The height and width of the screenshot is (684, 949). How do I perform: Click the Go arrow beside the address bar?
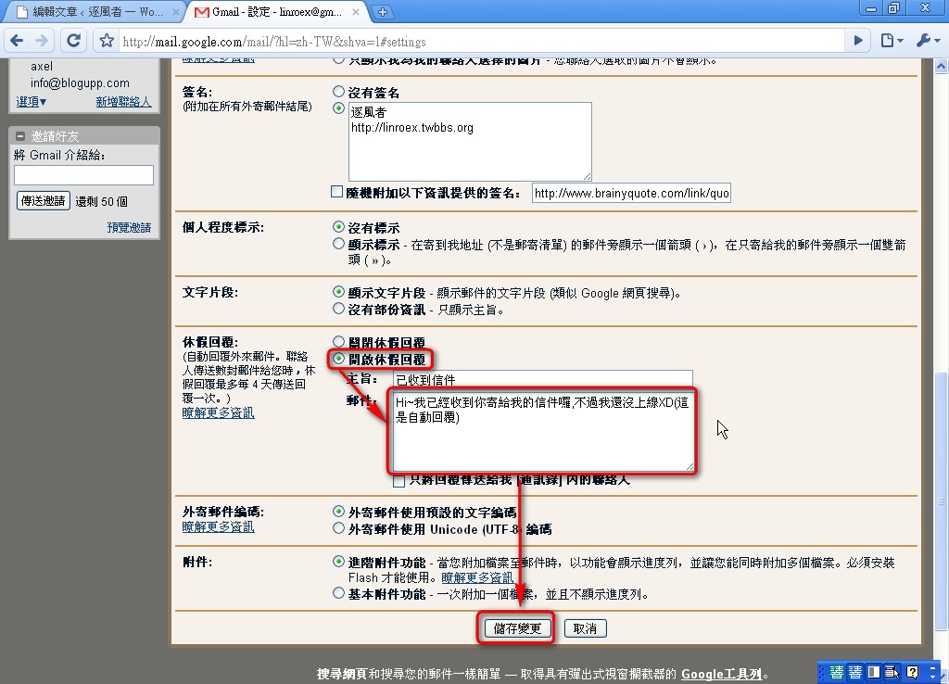tap(857, 41)
